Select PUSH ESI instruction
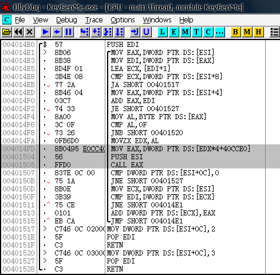The image size is (280, 275). click(127, 157)
